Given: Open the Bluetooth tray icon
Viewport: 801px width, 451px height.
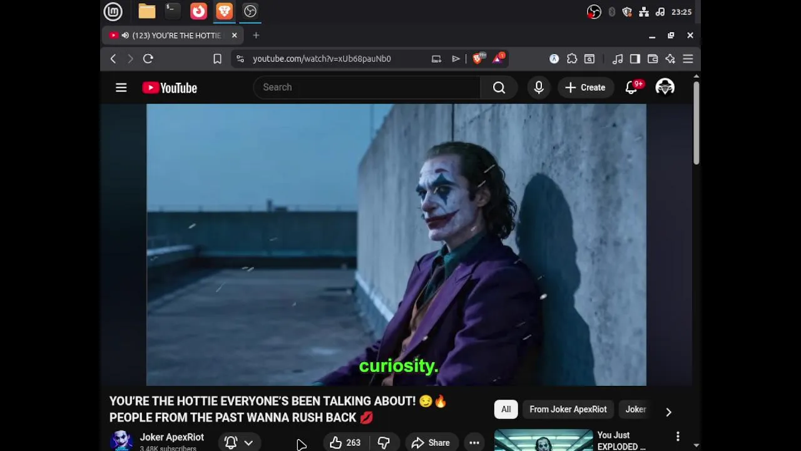Looking at the screenshot, I should [x=611, y=12].
